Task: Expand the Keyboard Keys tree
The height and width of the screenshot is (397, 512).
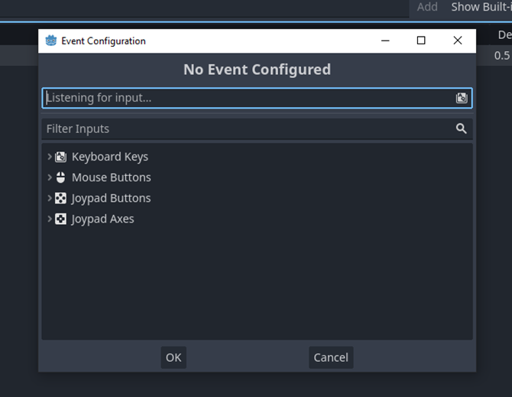Action: [x=50, y=157]
